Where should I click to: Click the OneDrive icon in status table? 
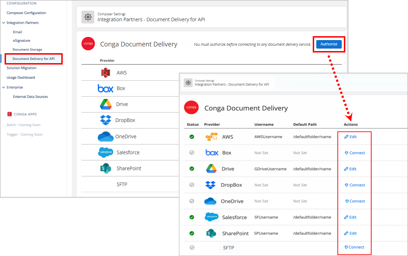(210, 201)
